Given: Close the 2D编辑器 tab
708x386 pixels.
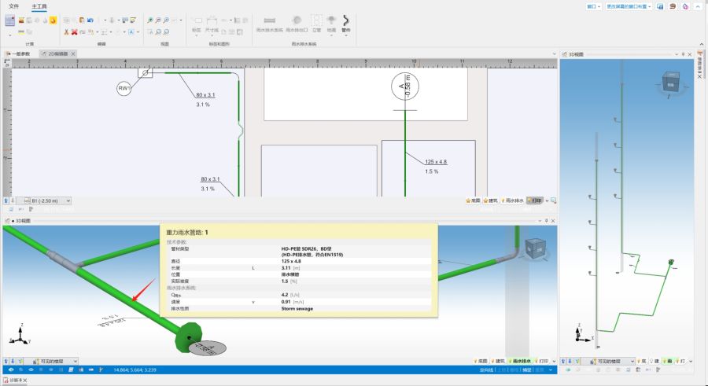Looking at the screenshot, I should point(73,54).
